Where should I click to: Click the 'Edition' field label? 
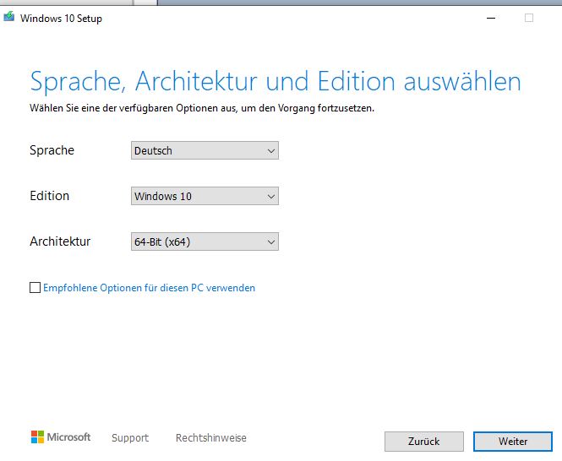(x=50, y=196)
